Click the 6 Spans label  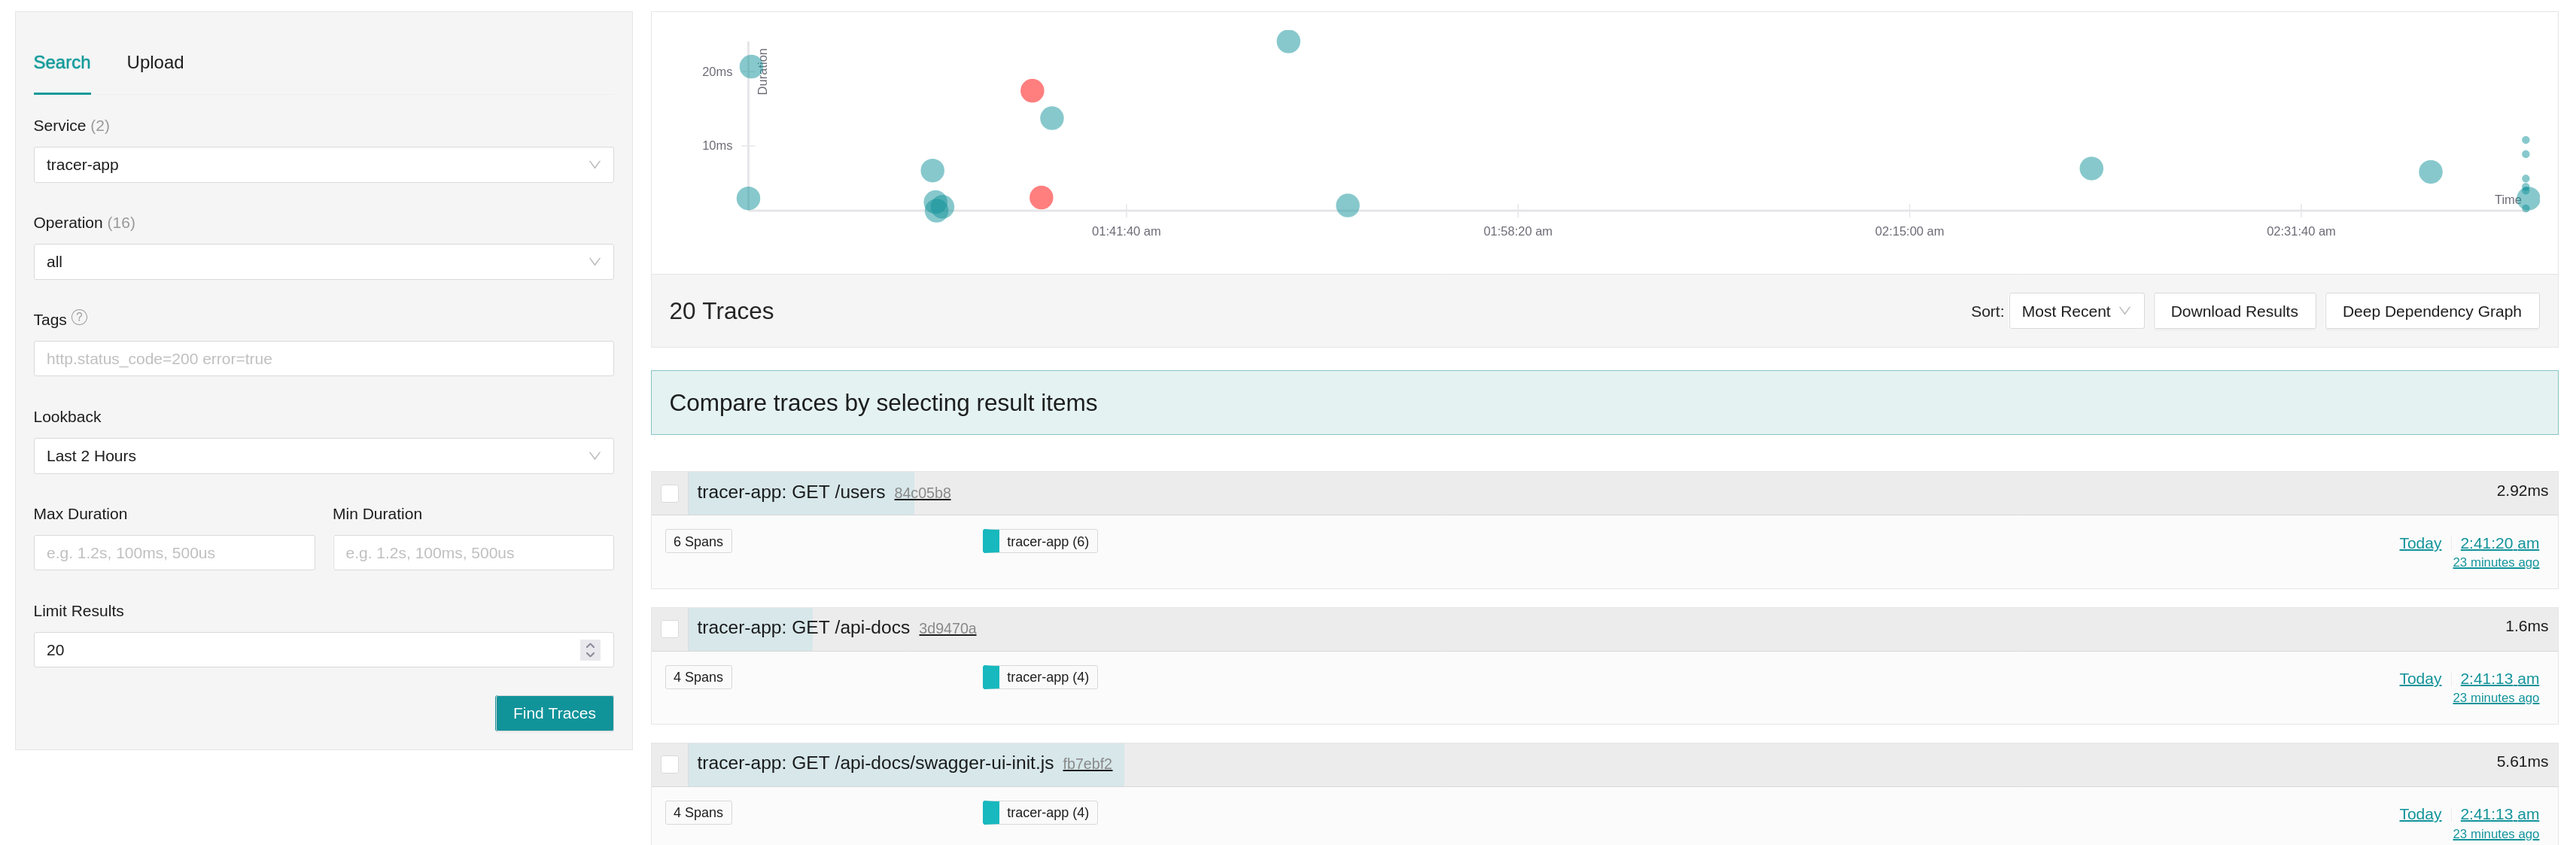[698, 541]
